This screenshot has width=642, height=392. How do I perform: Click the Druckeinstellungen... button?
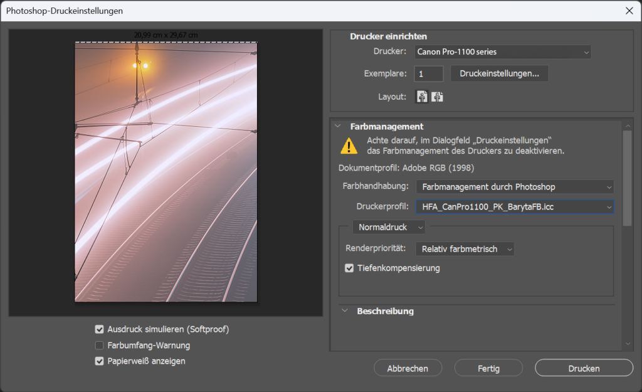coord(499,73)
